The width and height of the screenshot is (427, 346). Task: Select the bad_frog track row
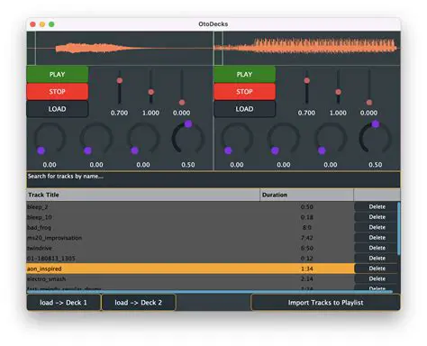coord(190,227)
